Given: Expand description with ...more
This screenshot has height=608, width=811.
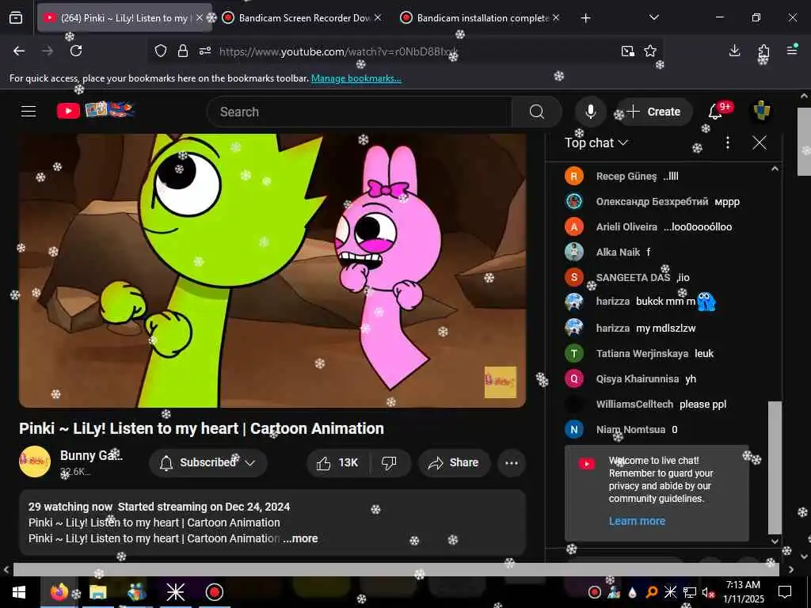Looking at the screenshot, I should [300, 538].
